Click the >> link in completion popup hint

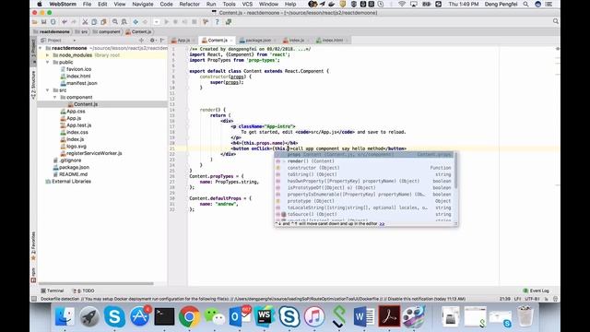tap(382, 224)
